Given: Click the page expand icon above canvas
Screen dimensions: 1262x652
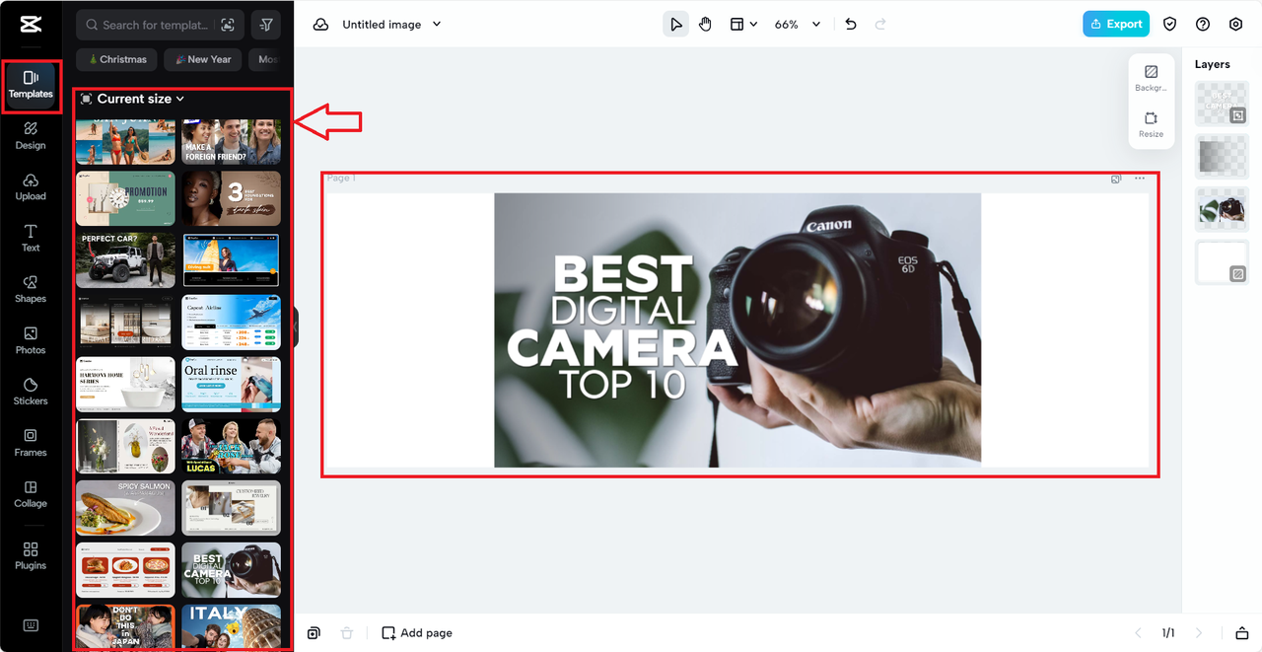Looking at the screenshot, I should (1116, 179).
